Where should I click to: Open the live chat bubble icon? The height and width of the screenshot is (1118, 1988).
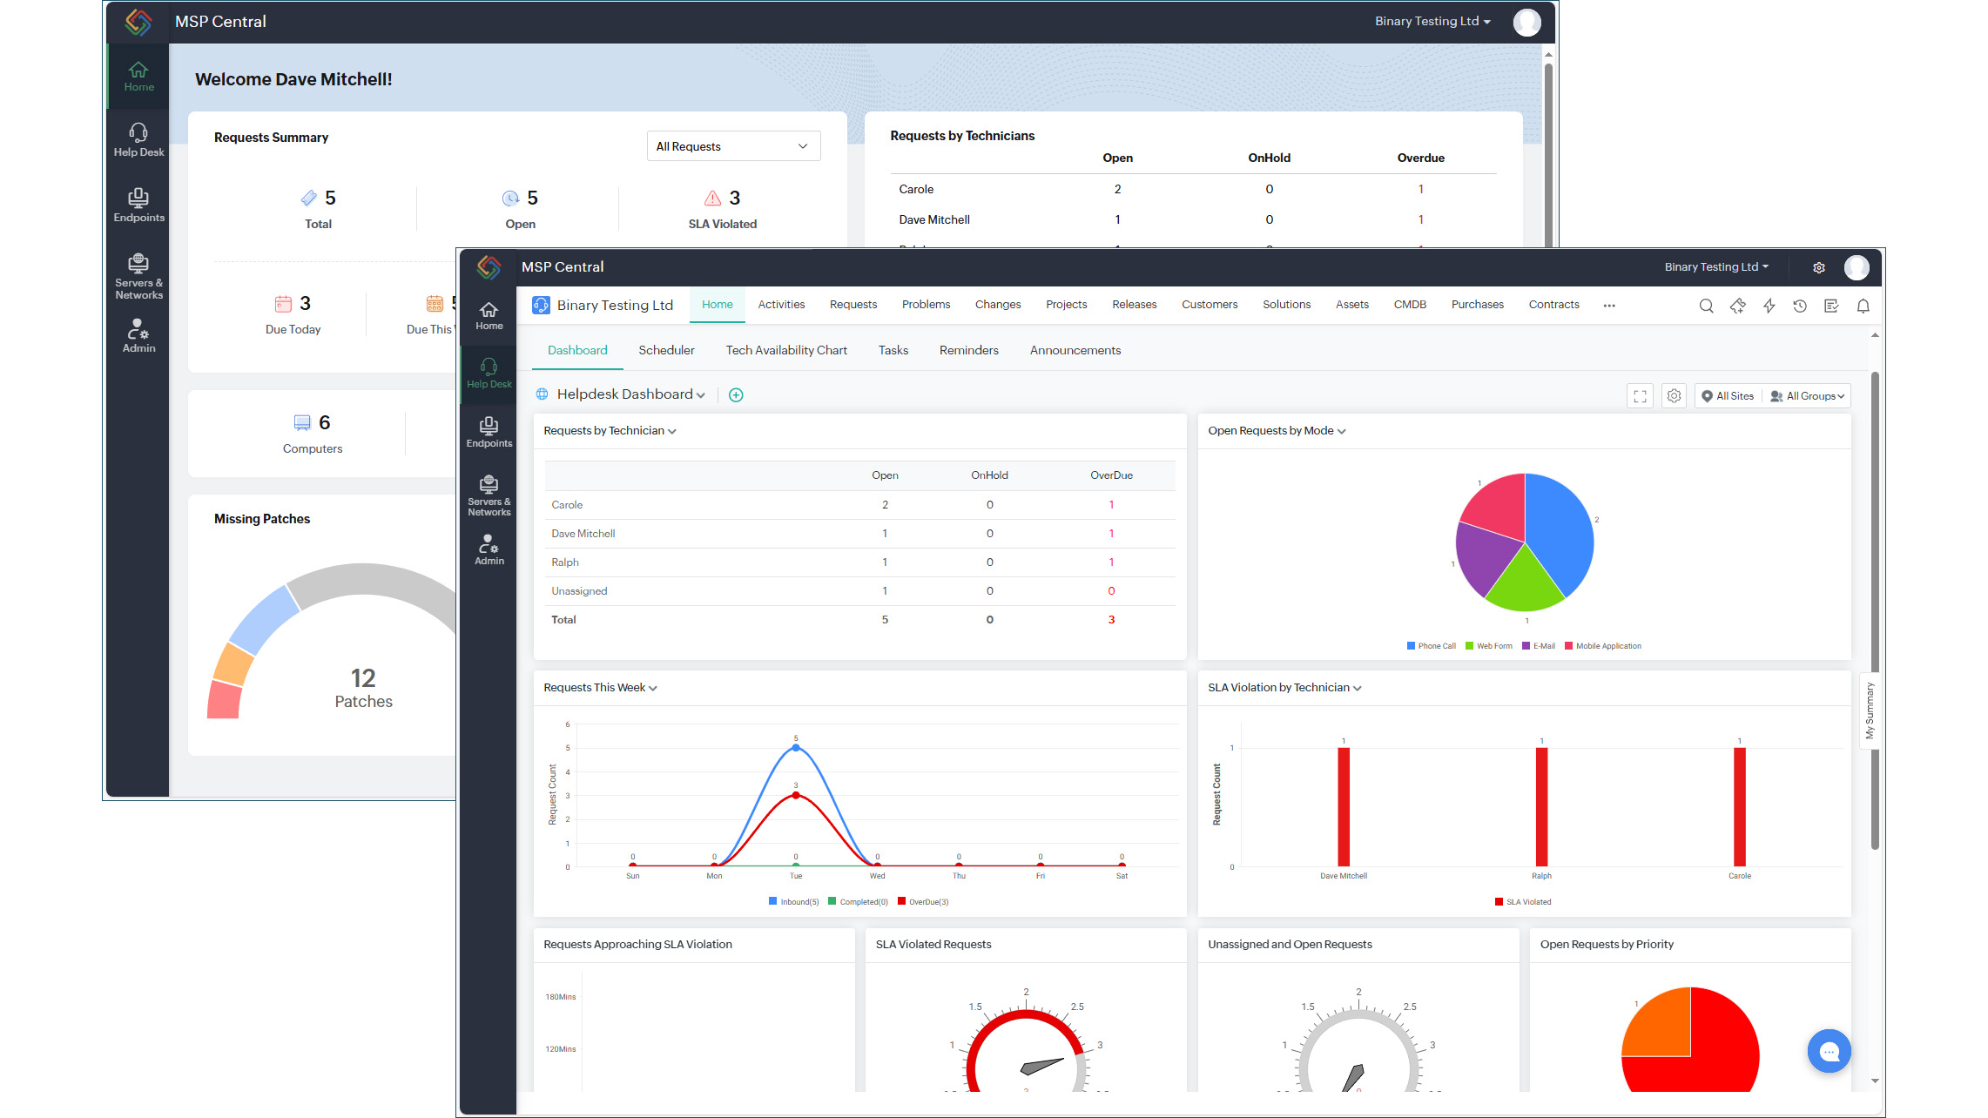1829,1051
